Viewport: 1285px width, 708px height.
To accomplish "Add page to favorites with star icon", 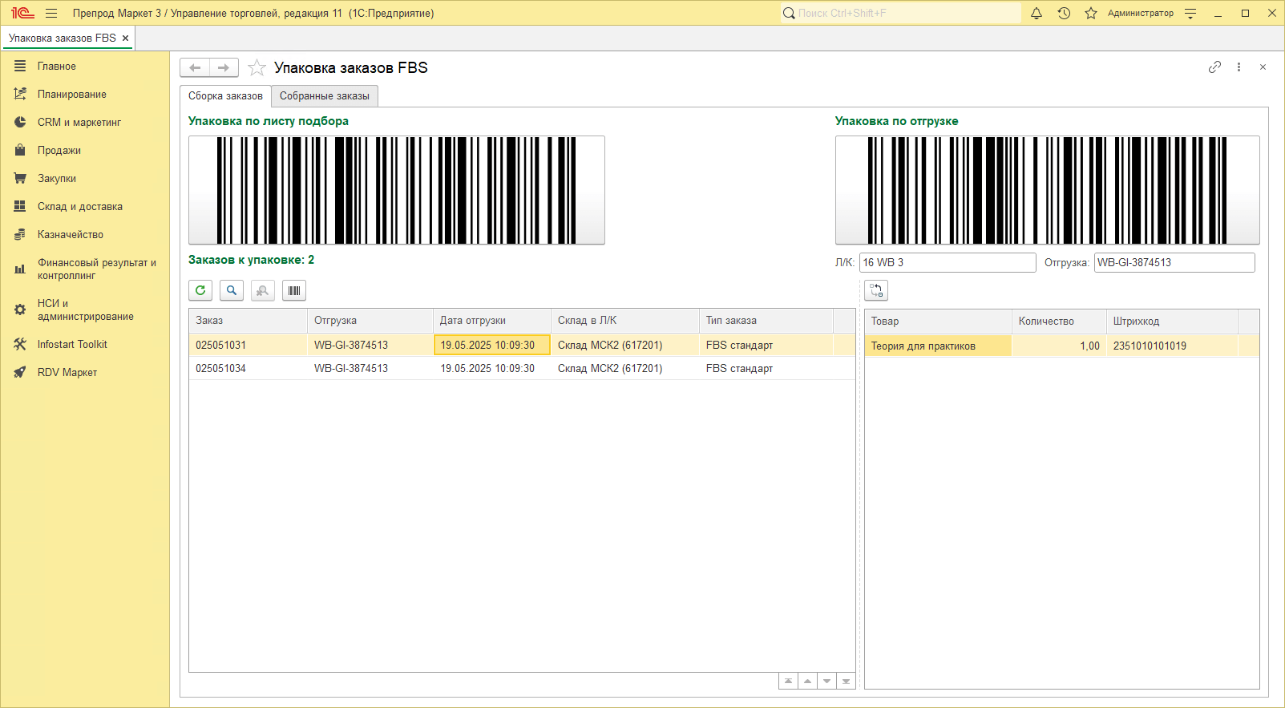I will pyautogui.click(x=257, y=68).
